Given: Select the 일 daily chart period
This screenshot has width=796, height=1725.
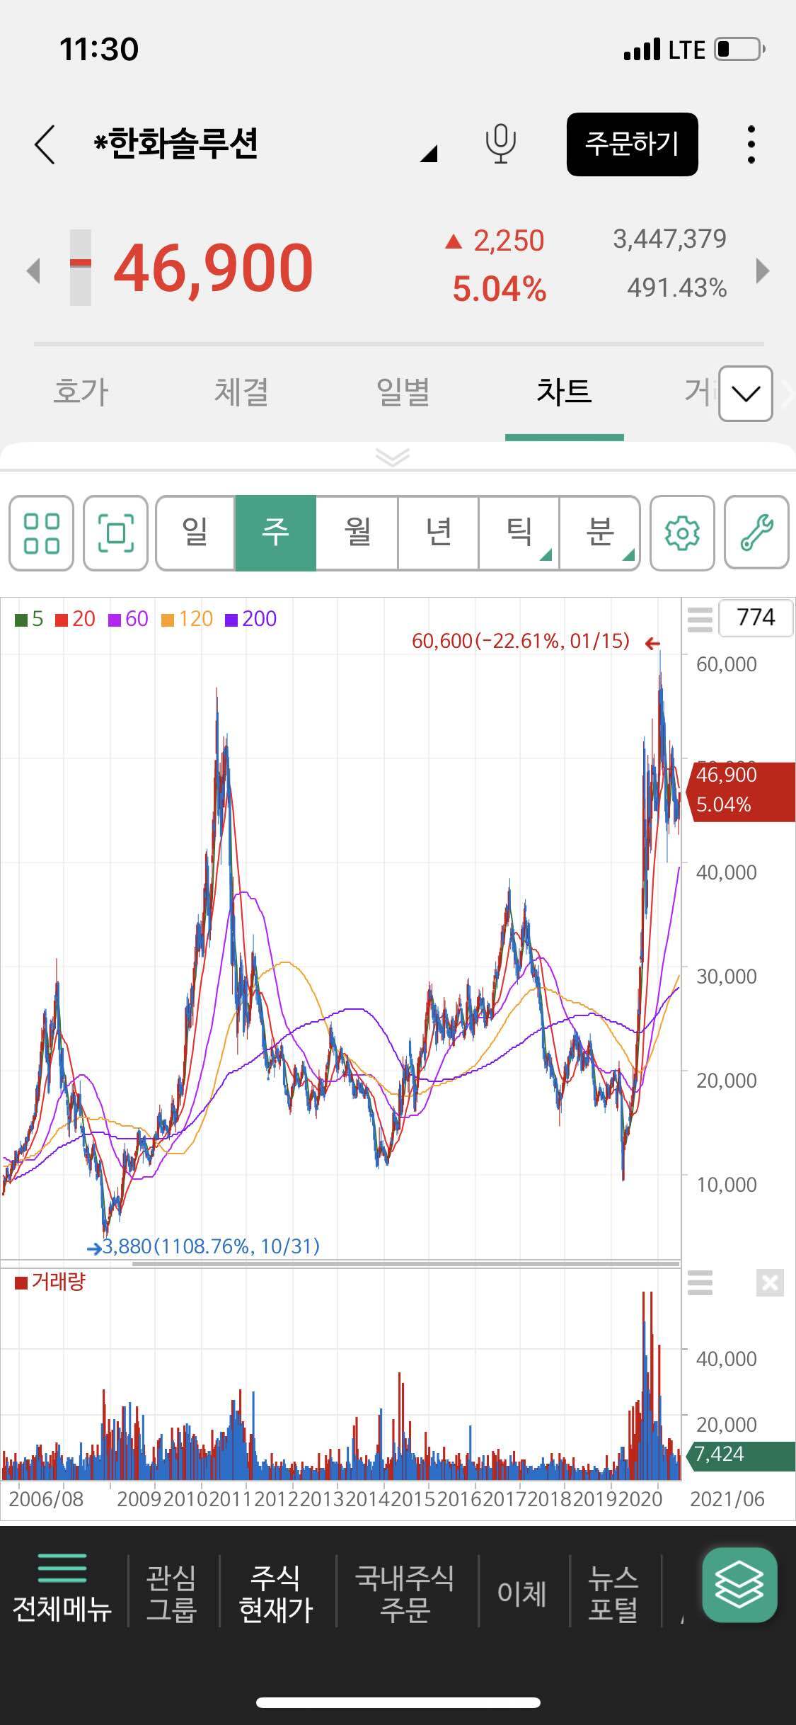Looking at the screenshot, I should pyautogui.click(x=195, y=533).
